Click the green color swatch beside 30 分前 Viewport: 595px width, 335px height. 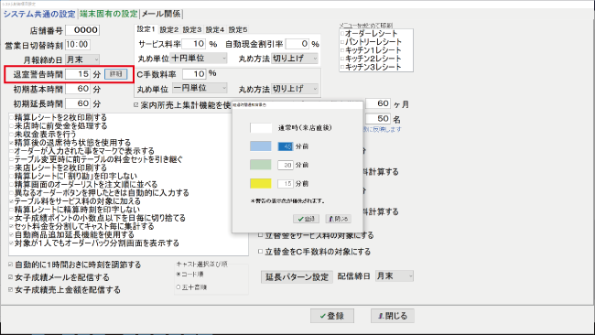[261, 165]
